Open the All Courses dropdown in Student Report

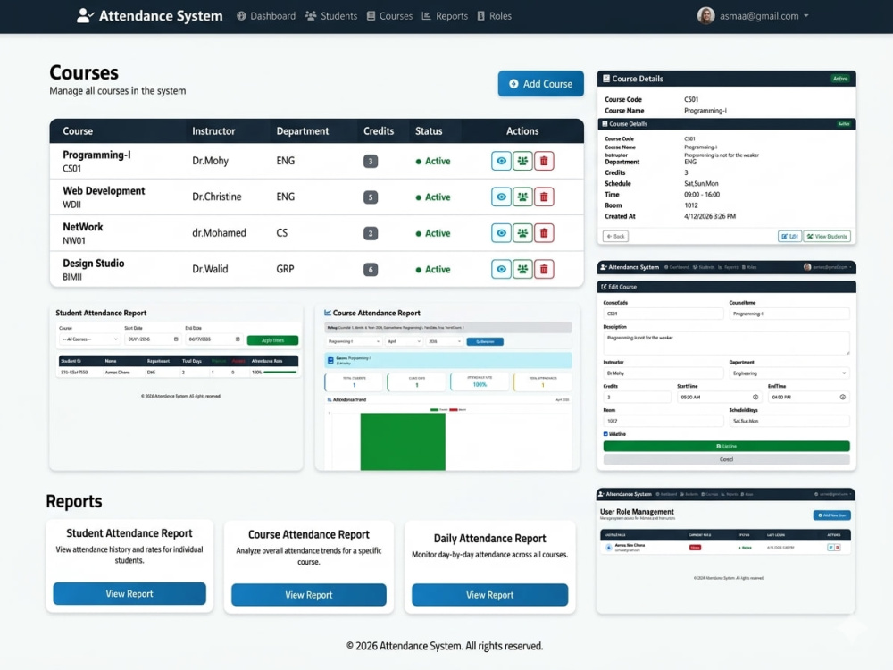pos(89,339)
